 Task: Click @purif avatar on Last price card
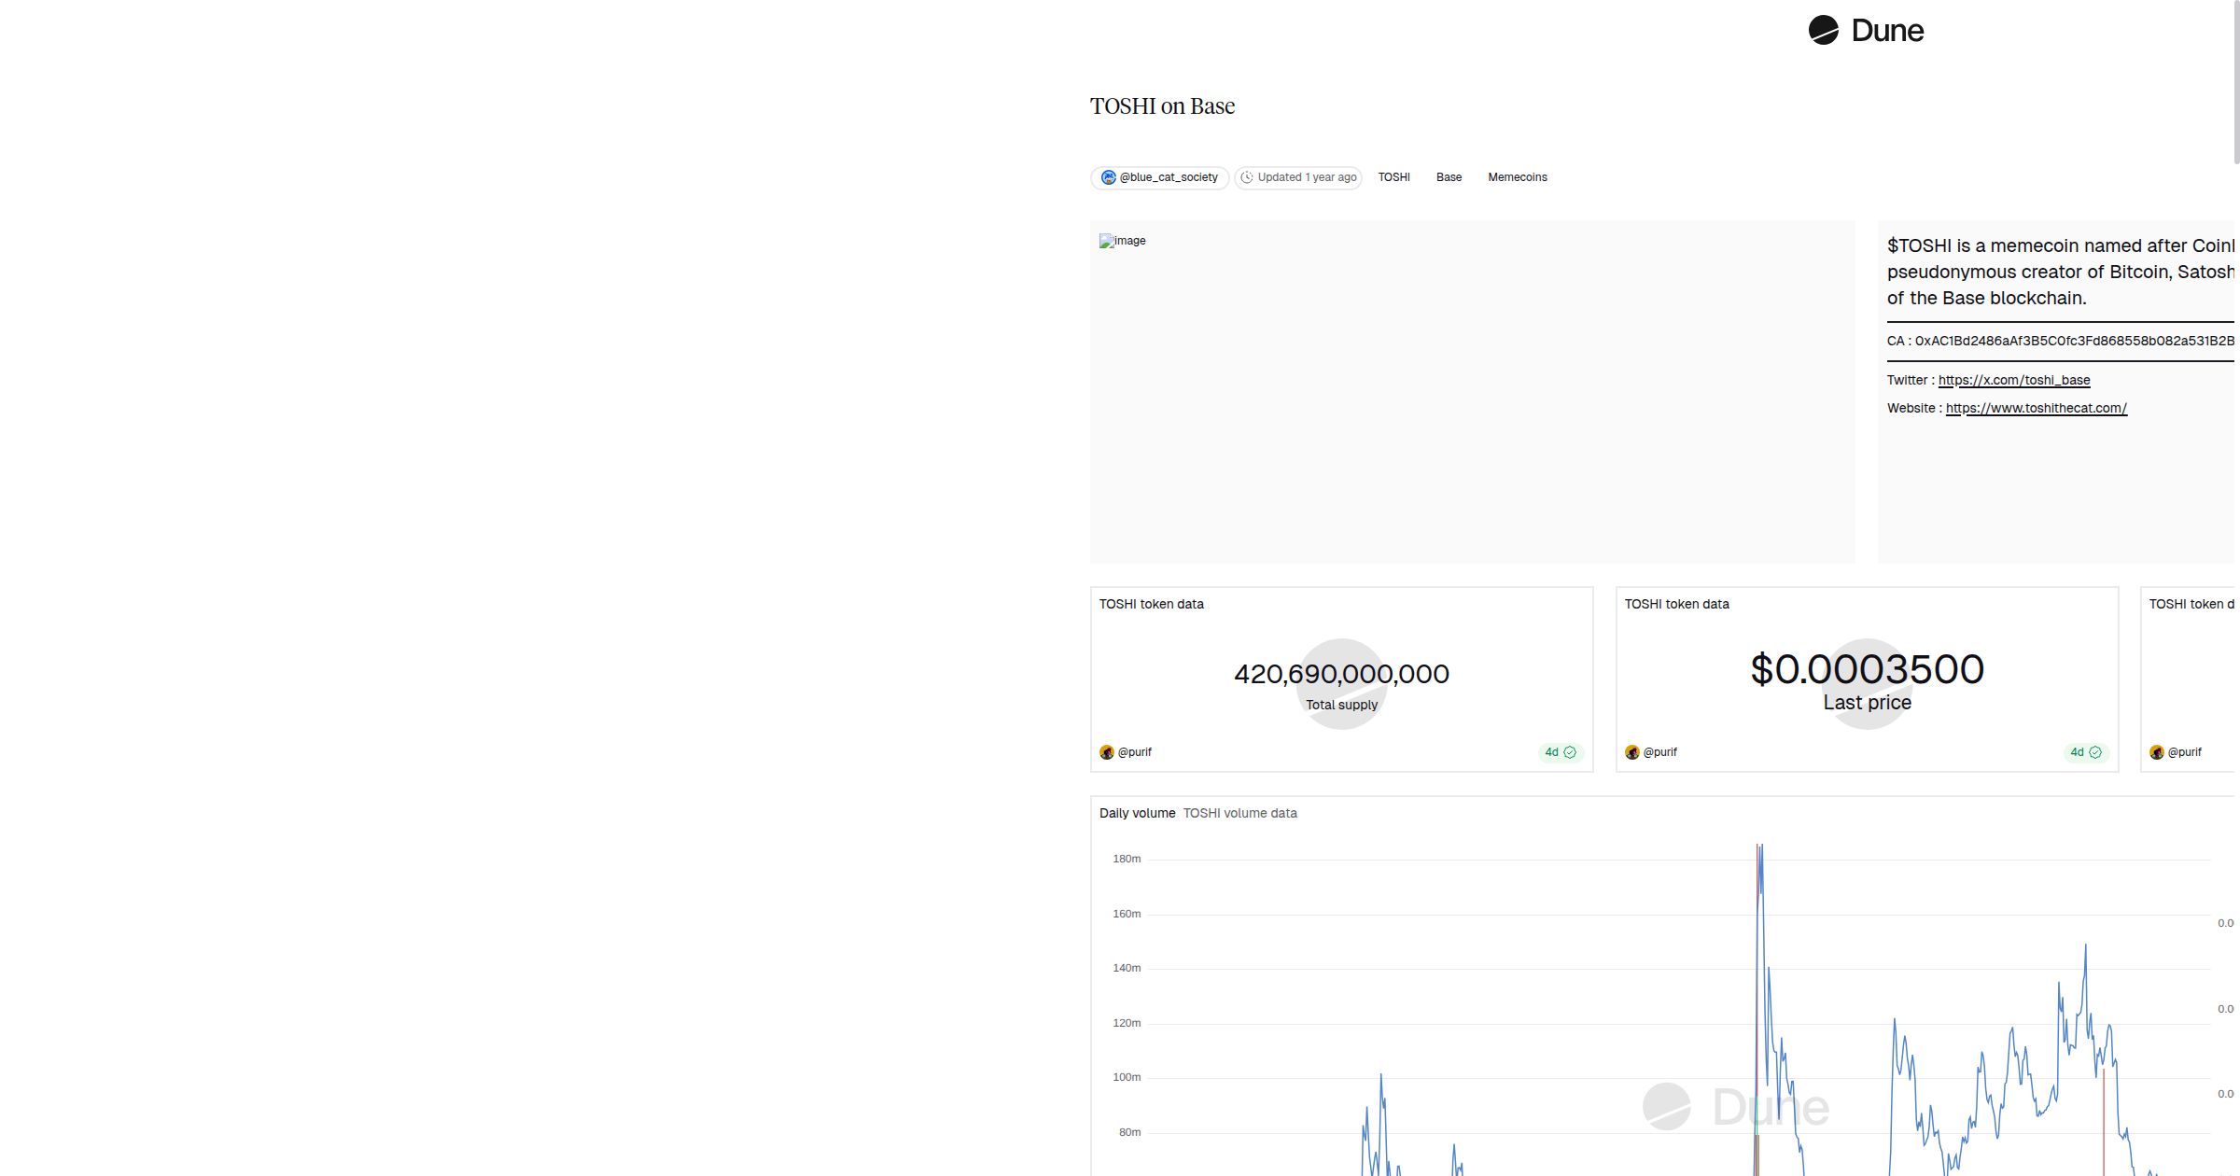click(x=1632, y=752)
